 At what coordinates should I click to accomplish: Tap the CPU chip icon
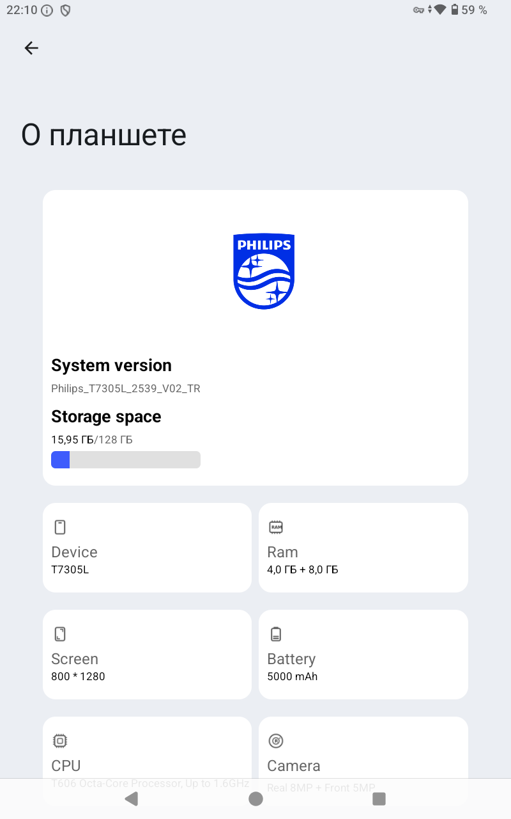[x=60, y=741]
